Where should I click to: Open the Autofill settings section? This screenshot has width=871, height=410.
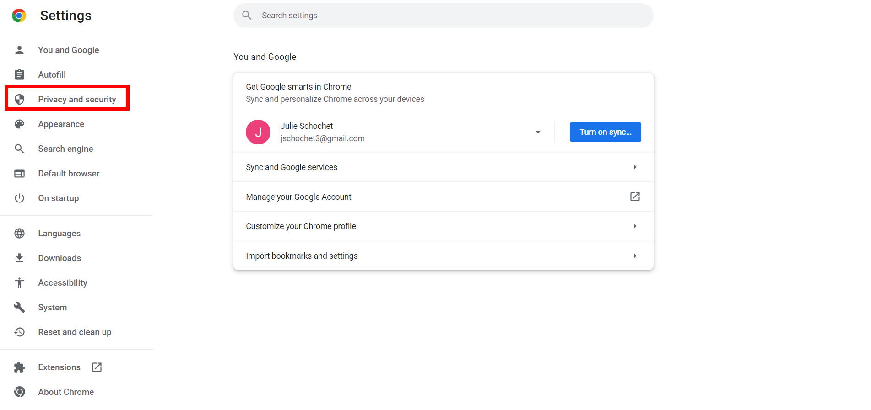pos(52,75)
